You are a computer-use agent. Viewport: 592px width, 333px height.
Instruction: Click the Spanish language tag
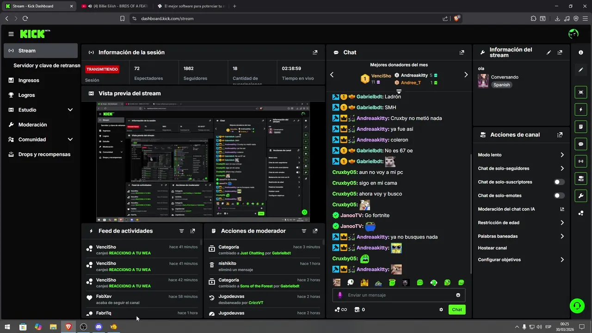click(x=501, y=85)
